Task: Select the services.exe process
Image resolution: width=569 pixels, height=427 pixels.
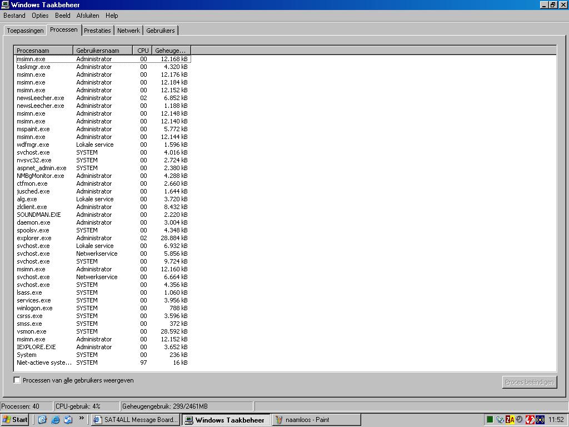Action: (x=103, y=300)
